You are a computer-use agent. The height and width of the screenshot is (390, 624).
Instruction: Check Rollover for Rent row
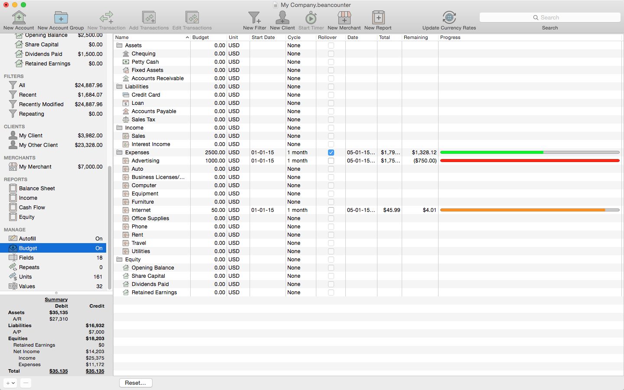point(331,235)
